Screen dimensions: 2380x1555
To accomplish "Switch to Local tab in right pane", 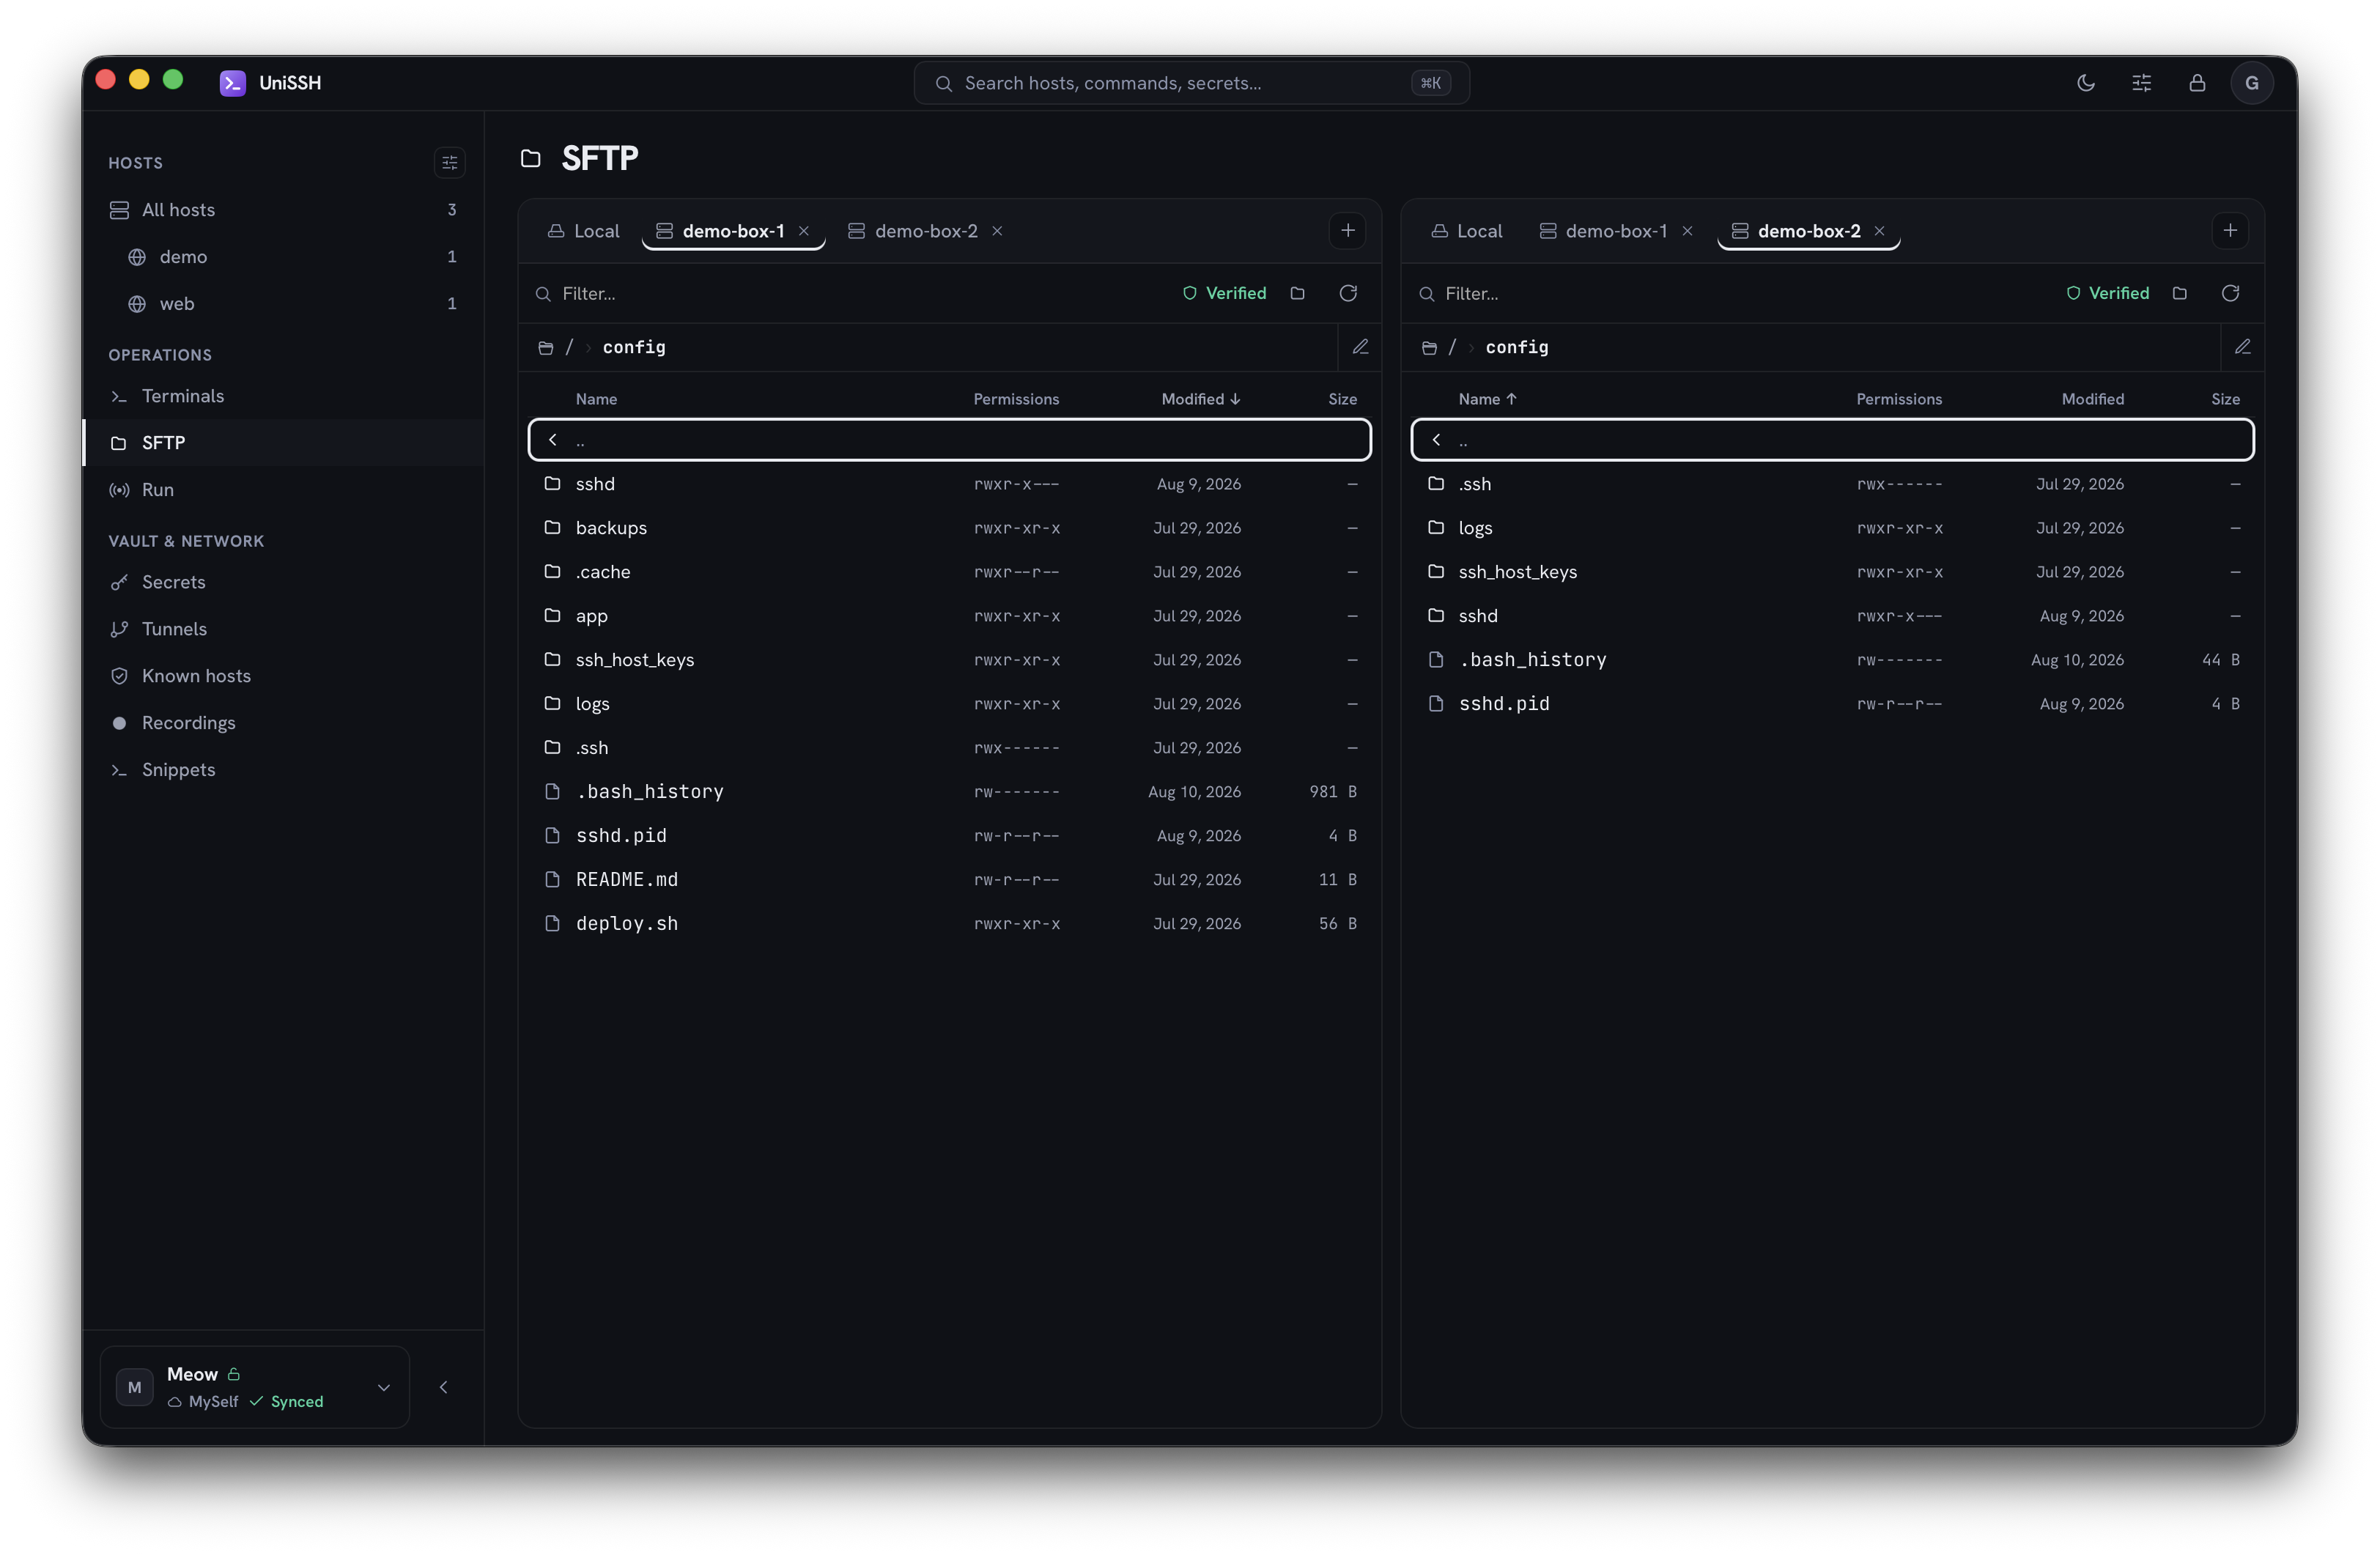I will (x=1467, y=231).
